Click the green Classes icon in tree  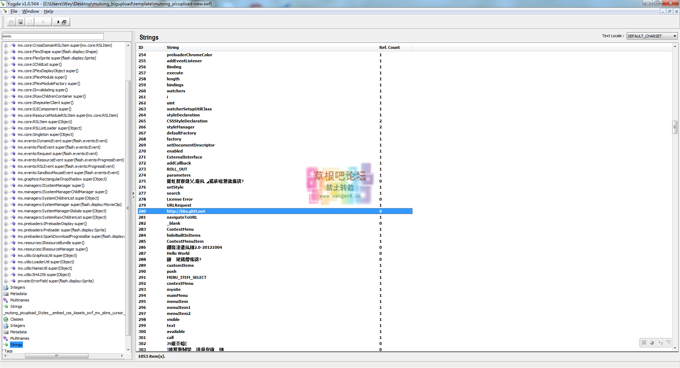6,319
